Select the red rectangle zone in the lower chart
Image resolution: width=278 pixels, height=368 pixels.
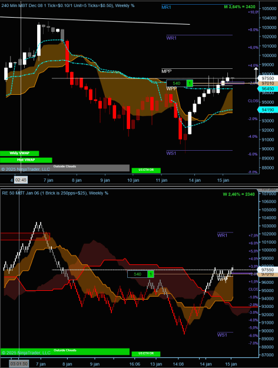pyautogui.click(x=25, y=236)
